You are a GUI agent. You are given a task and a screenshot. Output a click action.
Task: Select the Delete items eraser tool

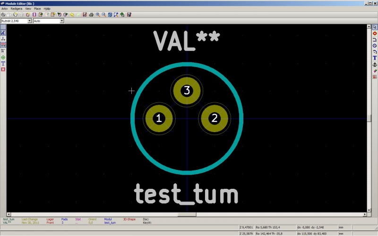[x=375, y=70]
